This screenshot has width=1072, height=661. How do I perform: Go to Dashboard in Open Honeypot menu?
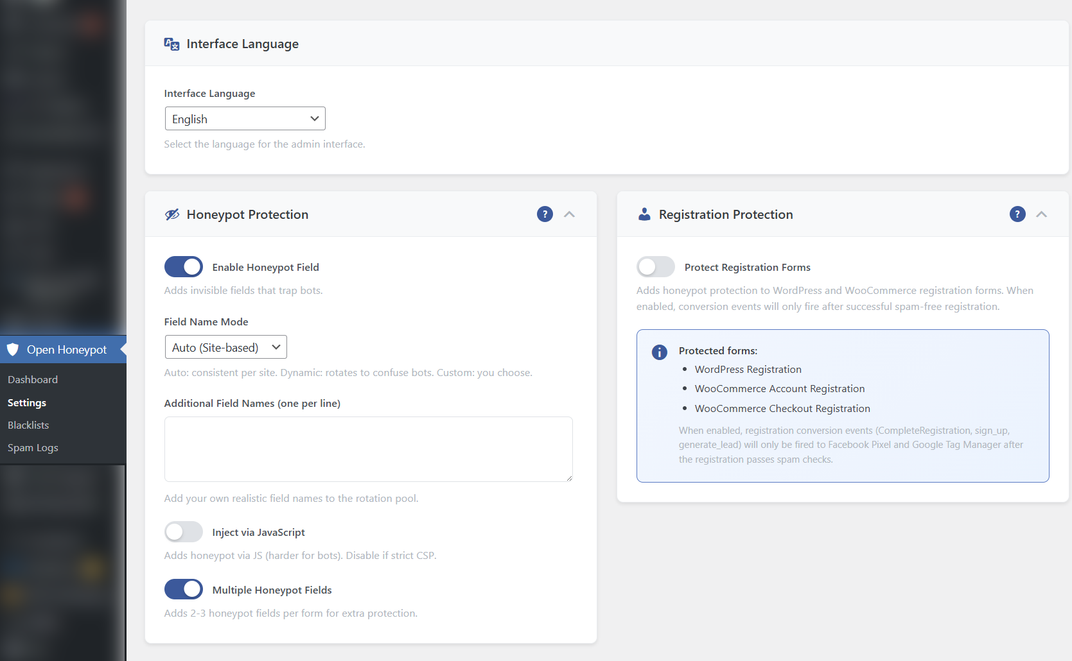pyautogui.click(x=33, y=379)
